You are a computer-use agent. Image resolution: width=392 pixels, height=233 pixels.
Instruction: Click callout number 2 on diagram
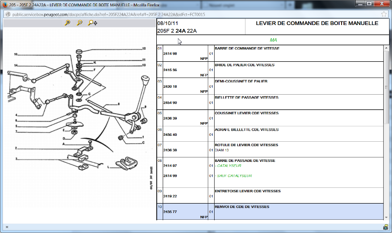click(16, 148)
